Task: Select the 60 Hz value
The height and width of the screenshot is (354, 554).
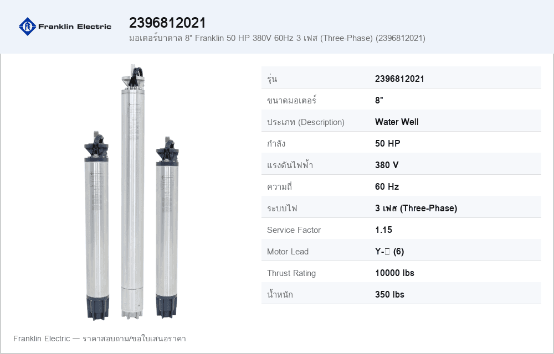Action: [387, 186]
